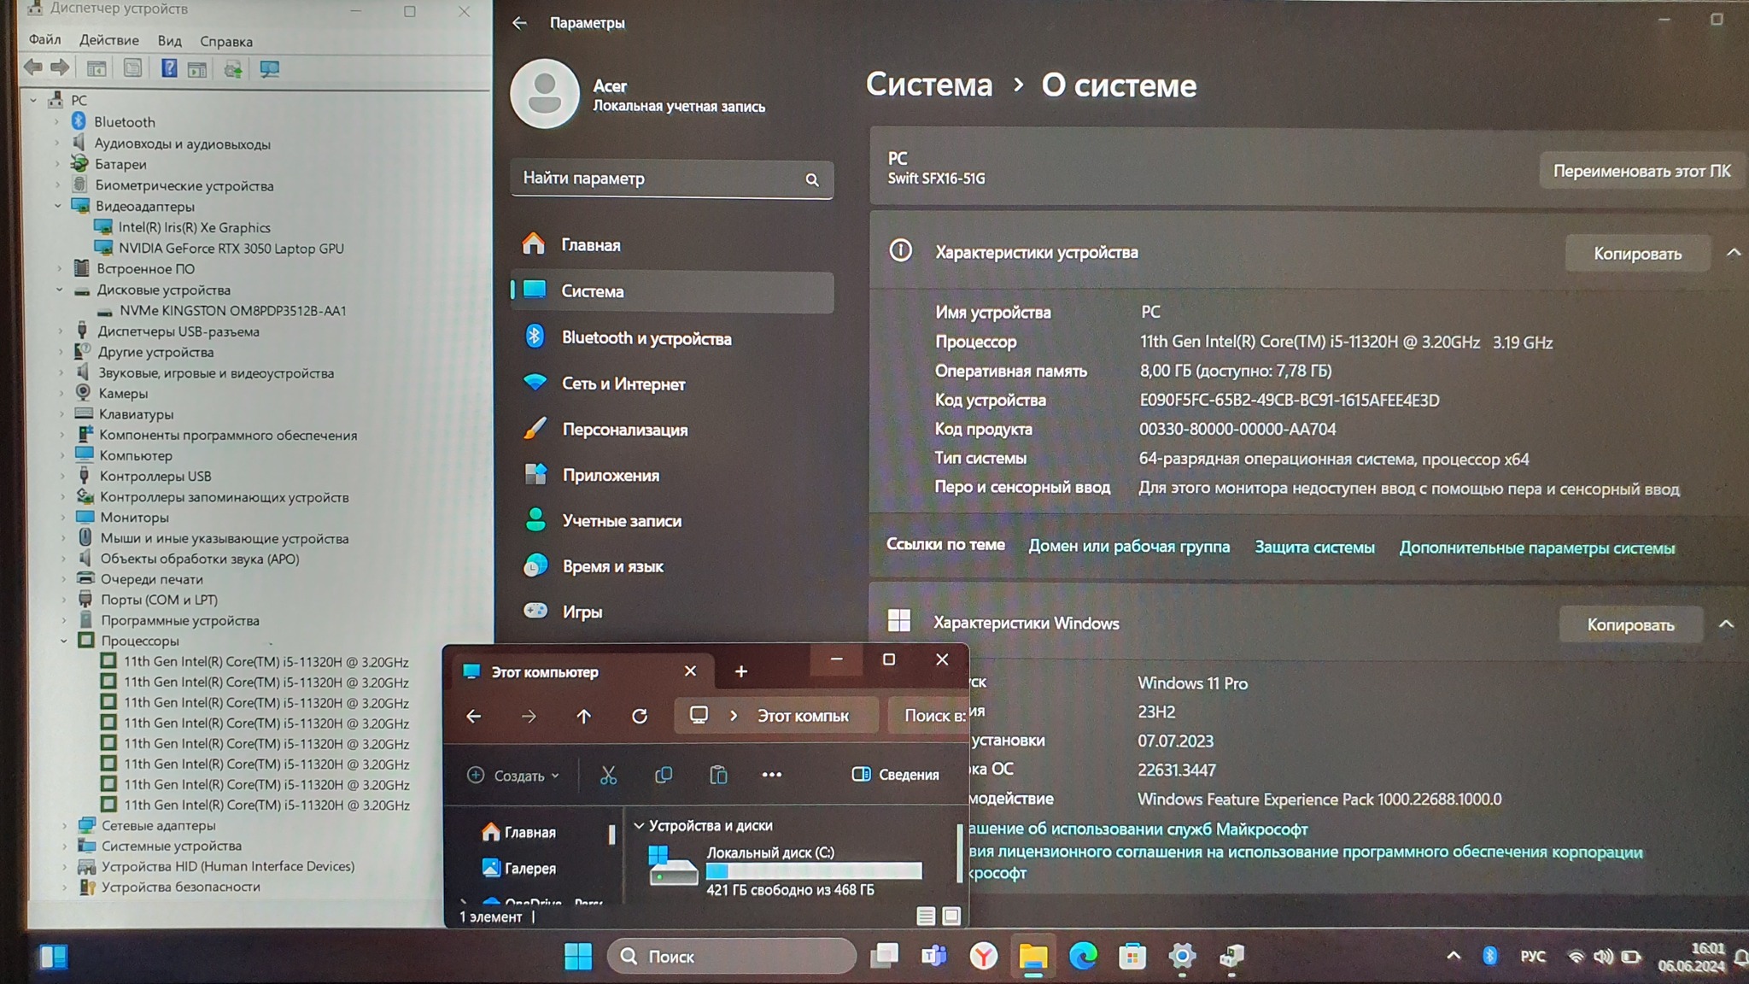Switch to large icons view in Explorer
Image resolution: width=1749 pixels, height=984 pixels.
[x=951, y=917]
